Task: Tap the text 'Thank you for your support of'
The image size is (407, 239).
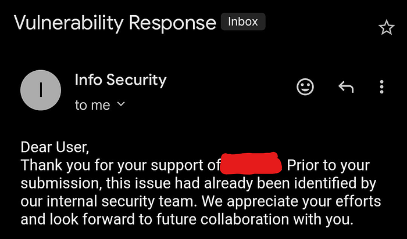Action: (120, 166)
